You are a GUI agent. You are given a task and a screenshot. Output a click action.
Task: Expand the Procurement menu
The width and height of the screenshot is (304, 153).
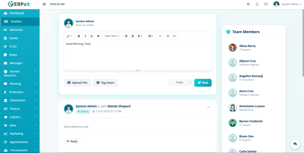20,150
